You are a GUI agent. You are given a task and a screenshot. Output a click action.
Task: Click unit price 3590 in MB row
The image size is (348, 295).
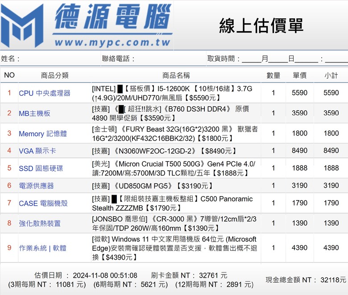pos(300,113)
